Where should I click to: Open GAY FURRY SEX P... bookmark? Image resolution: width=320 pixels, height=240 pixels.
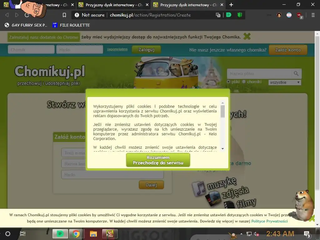[x=26, y=25]
